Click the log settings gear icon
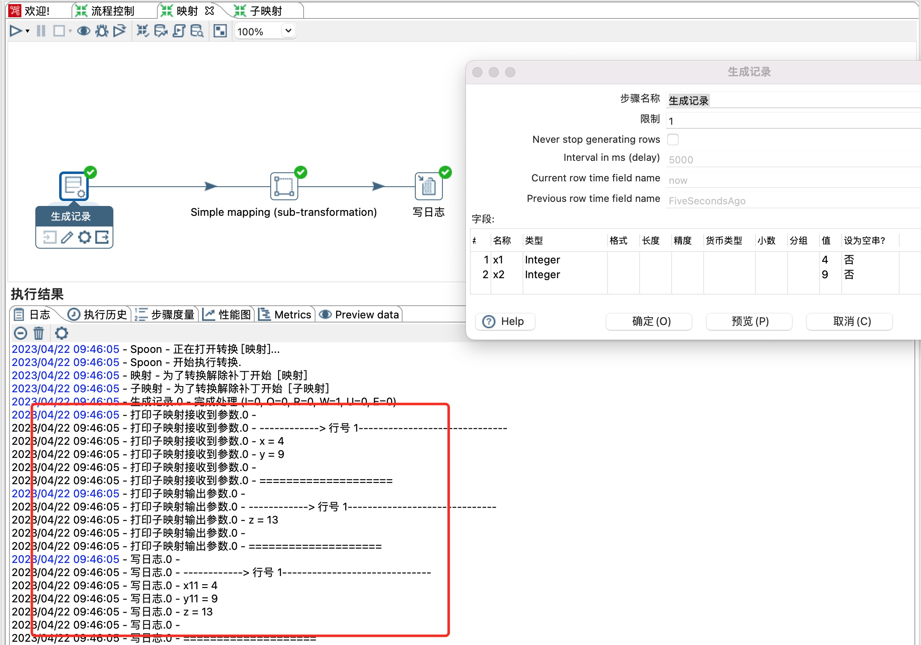 tap(62, 333)
